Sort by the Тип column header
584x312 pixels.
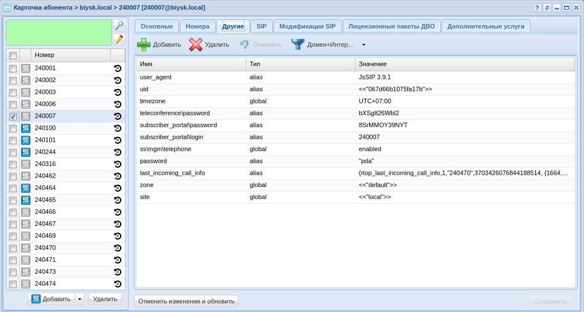tap(301, 64)
